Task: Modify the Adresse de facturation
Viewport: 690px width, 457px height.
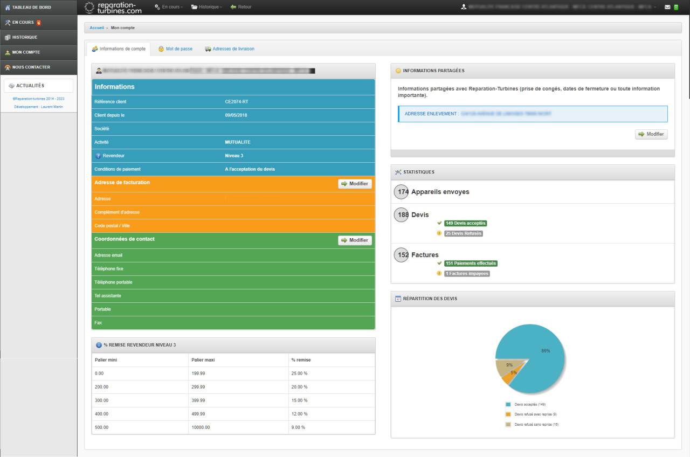Action: coord(355,184)
